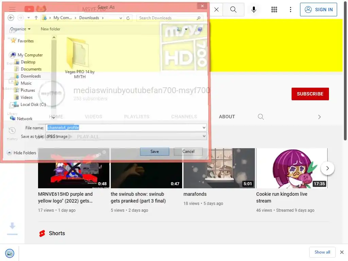Screen dimensions: 348x261
Task: Open the marafonds video title
Action: (x=195, y=194)
